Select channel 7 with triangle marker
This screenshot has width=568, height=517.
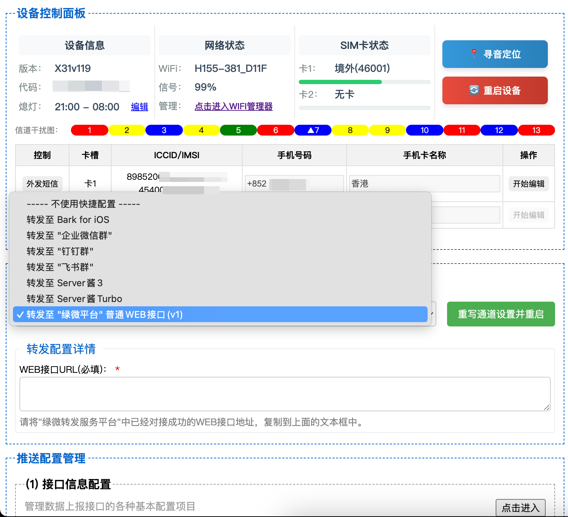pyautogui.click(x=313, y=130)
